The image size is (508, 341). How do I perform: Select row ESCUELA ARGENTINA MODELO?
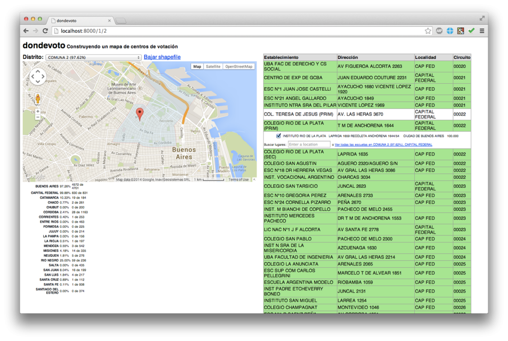pos(367,283)
